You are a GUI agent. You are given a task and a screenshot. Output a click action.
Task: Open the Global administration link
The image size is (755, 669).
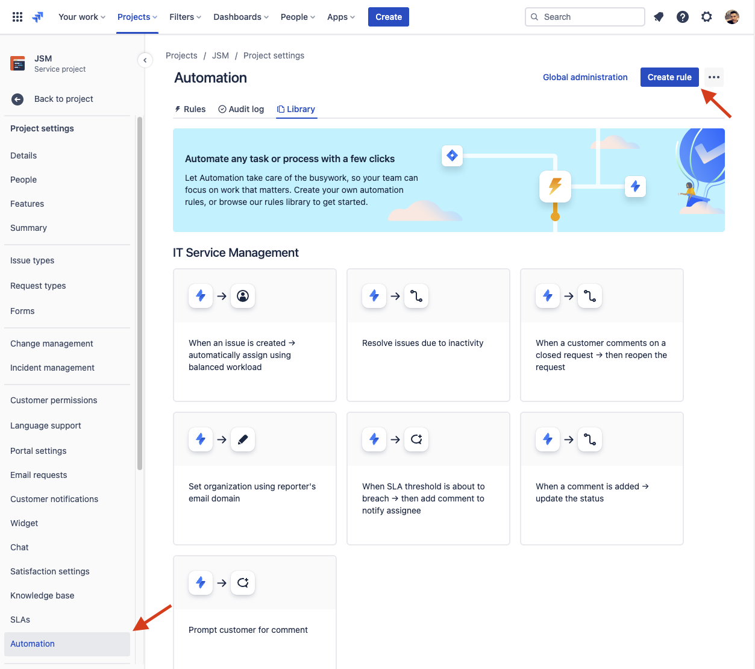tap(585, 77)
